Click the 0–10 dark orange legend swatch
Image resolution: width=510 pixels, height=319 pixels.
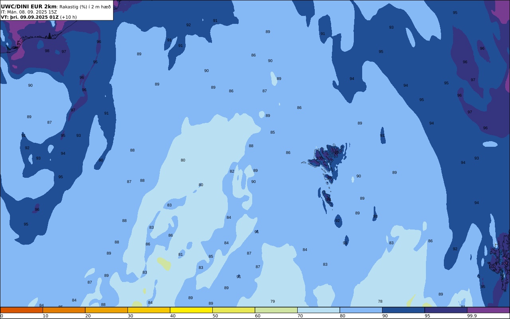point(22,310)
